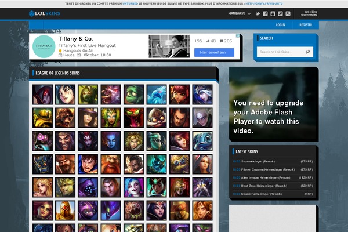Click the '+95' count on Tiffany ad
Viewport: 348px width, 232px height.
(198, 41)
